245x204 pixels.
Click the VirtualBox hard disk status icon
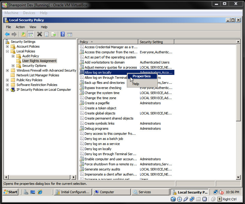[173, 199]
